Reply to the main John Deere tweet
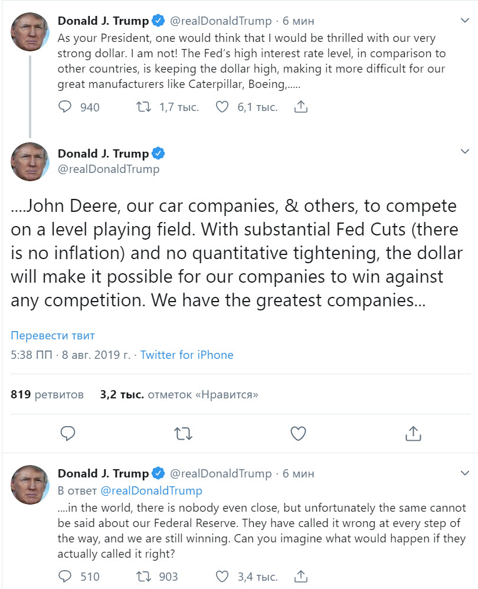This screenshot has width=478, height=589. point(68,433)
